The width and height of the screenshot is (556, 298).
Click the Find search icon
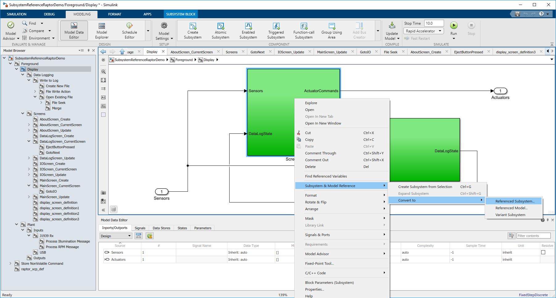click(x=25, y=23)
